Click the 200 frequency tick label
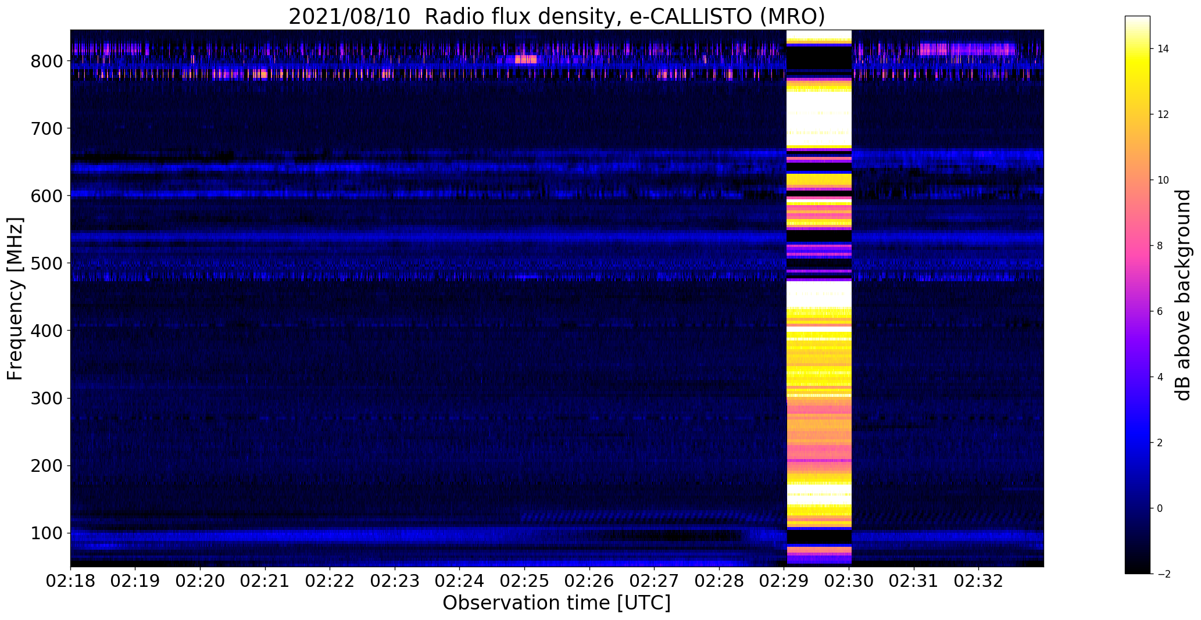This screenshot has width=1201, height=620. click(47, 465)
